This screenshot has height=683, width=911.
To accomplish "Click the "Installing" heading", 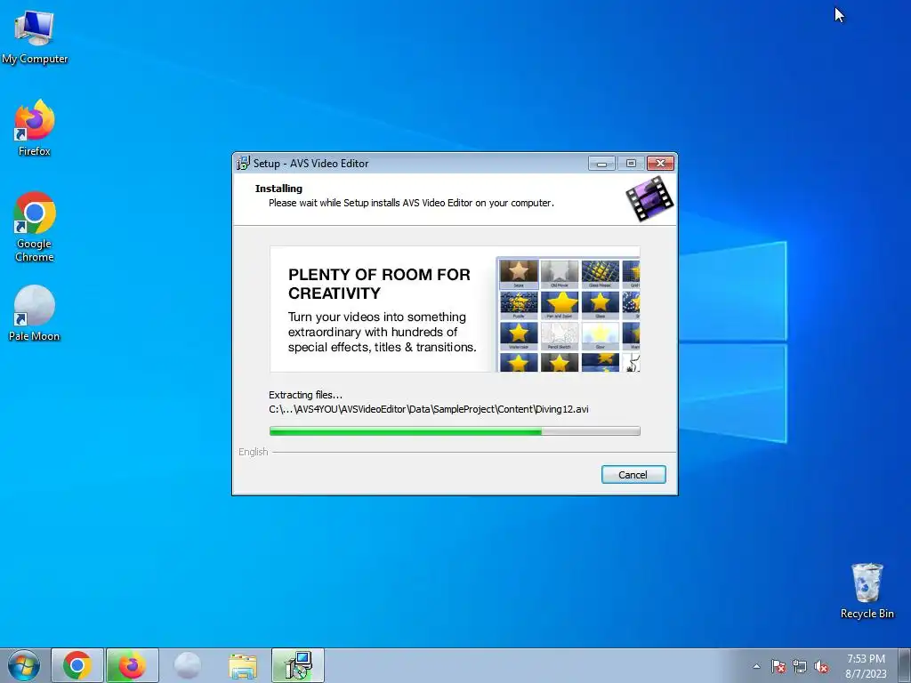I will click(278, 189).
